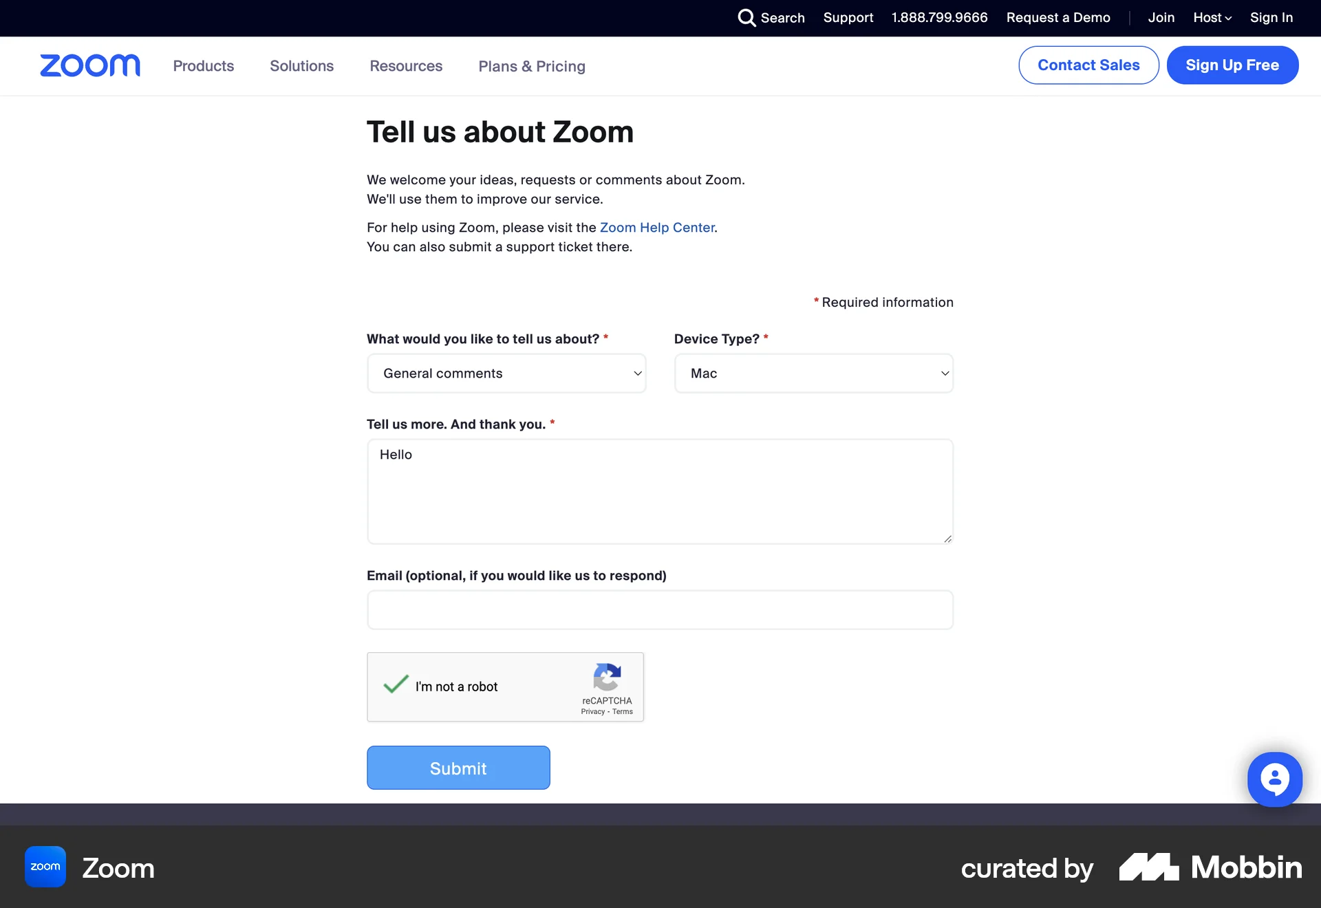This screenshot has width=1321, height=908.
Task: Click the Sign Up Free button
Action: [x=1232, y=65]
